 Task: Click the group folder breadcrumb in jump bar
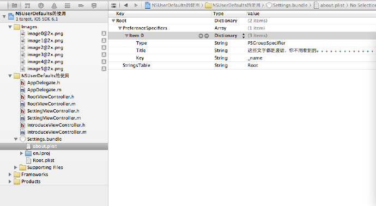pos(233,5)
